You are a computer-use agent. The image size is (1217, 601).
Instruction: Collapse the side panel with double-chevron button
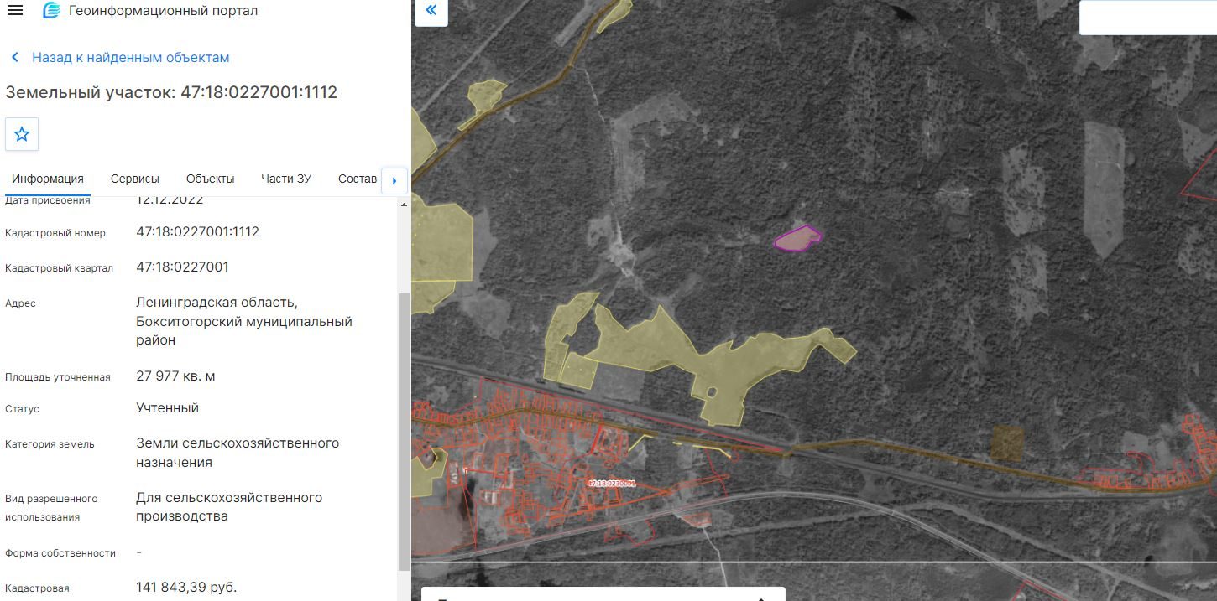(x=431, y=11)
